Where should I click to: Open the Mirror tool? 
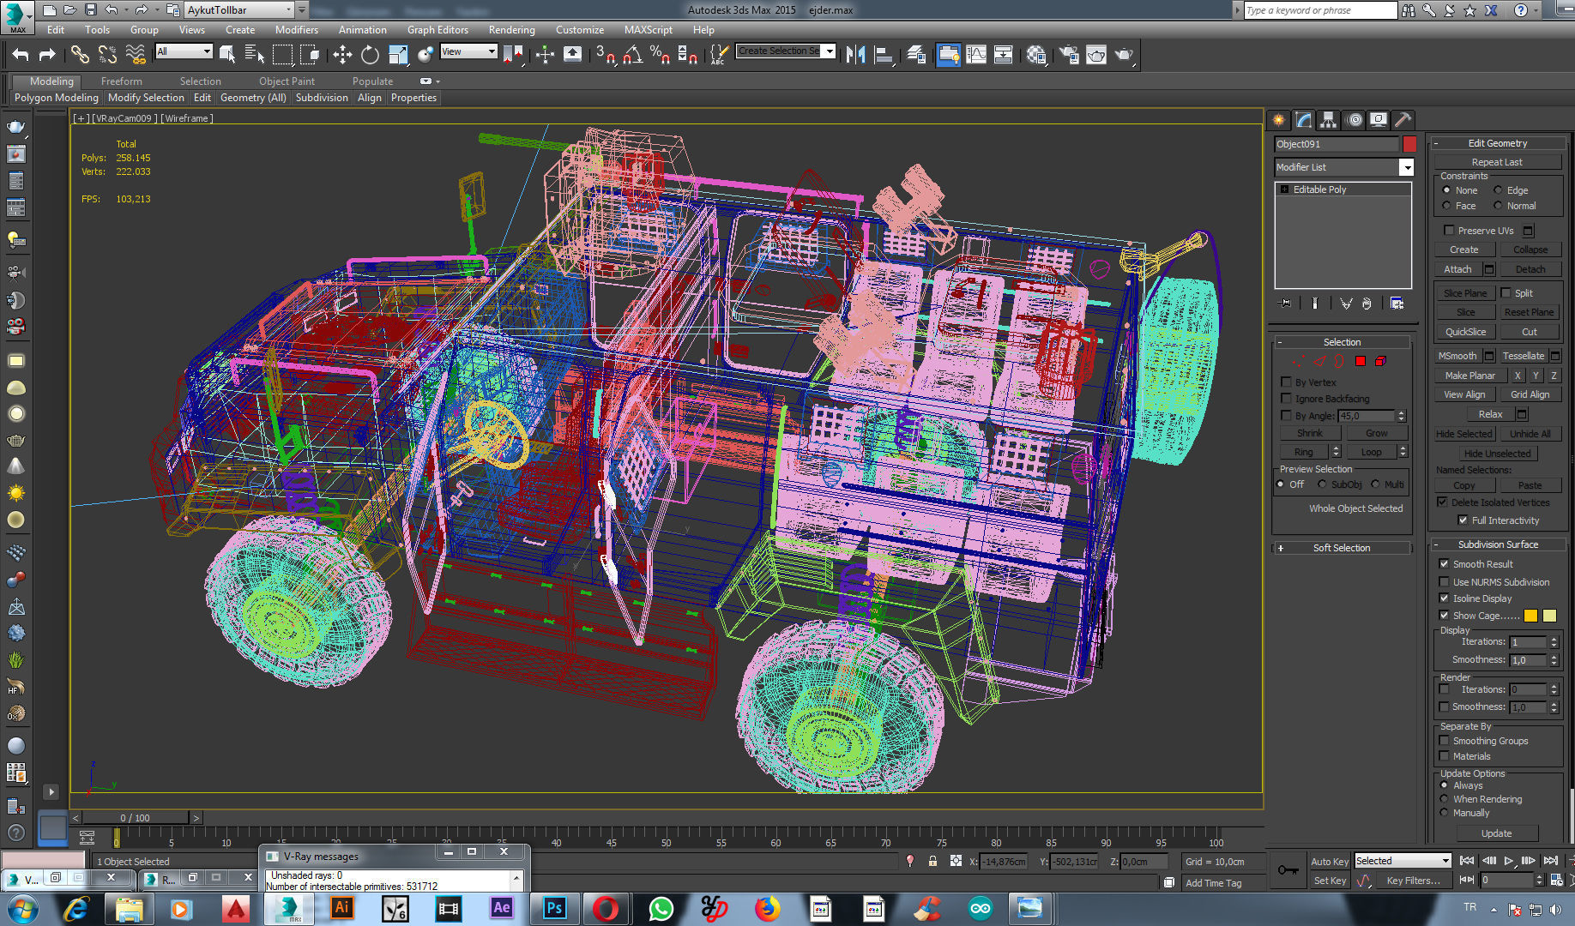click(x=855, y=55)
